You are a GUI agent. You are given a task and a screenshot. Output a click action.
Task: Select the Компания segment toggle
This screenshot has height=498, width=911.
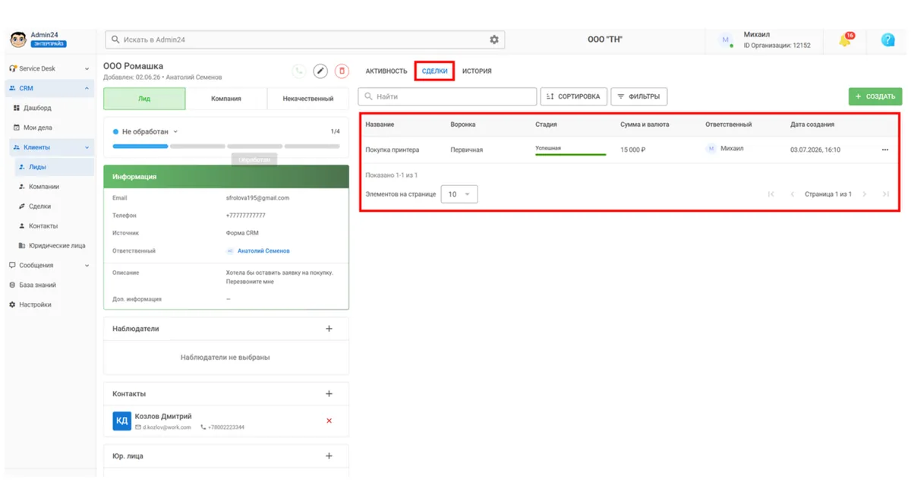[x=226, y=99]
